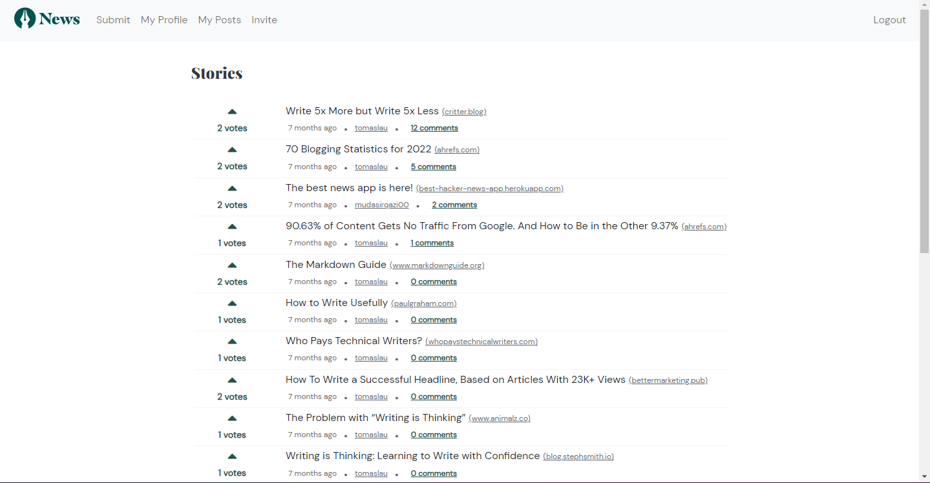Open the "5 comments" link

434,167
